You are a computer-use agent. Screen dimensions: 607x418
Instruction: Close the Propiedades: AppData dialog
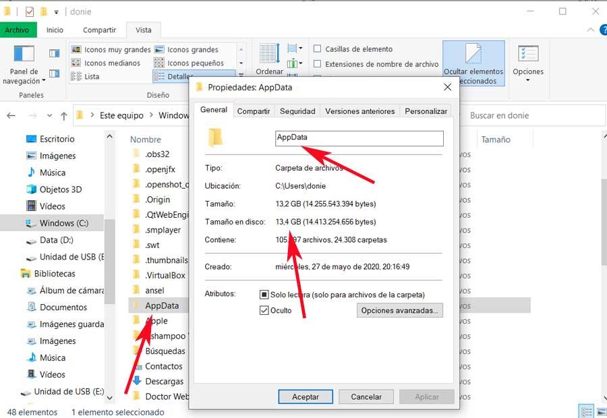pyautogui.click(x=448, y=87)
